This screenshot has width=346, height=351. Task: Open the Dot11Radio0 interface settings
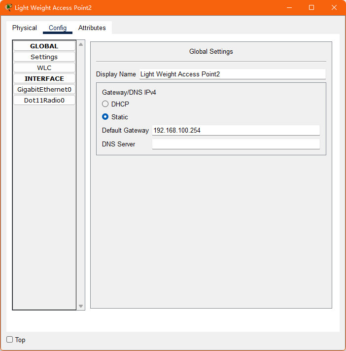(x=44, y=100)
